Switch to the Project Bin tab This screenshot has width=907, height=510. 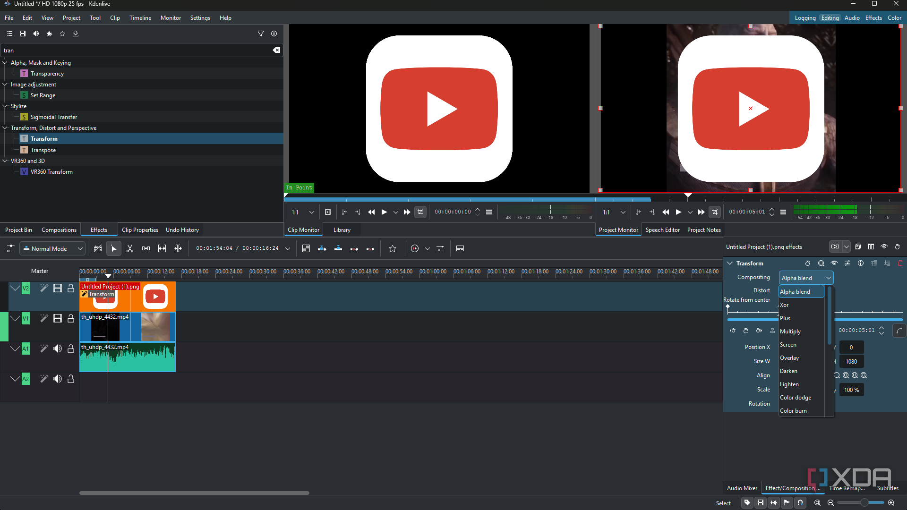[18, 229]
